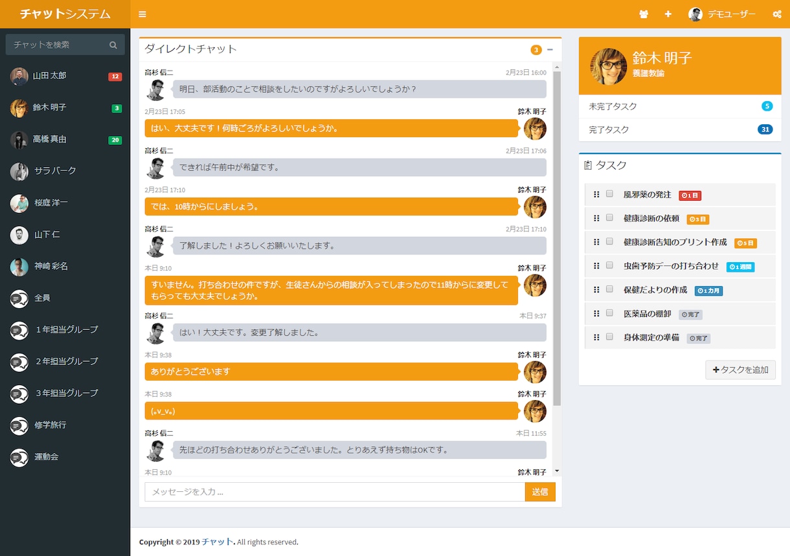Open the users group icon in header
790x556 pixels.
(x=644, y=14)
